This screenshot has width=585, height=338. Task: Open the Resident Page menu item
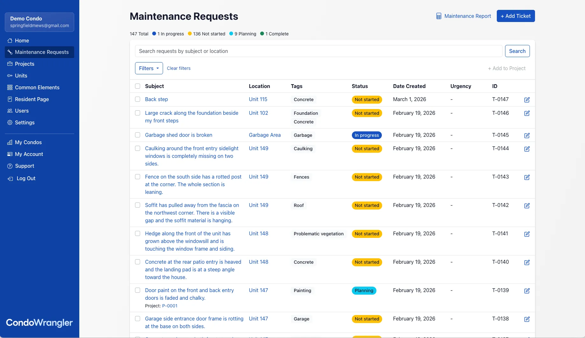pyautogui.click(x=39, y=99)
